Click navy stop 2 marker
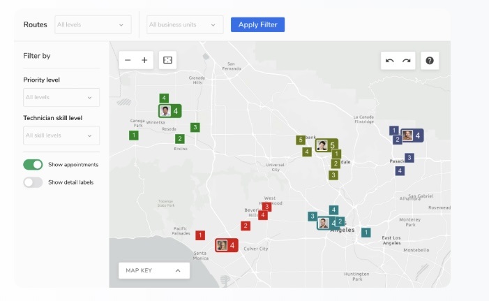This screenshot has width=489, height=301. [397, 139]
